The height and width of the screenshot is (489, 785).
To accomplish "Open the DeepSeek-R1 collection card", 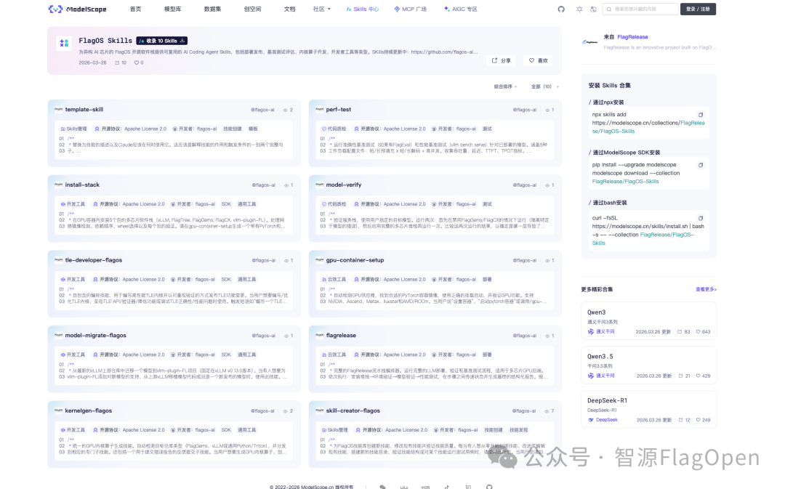I will [x=649, y=409].
